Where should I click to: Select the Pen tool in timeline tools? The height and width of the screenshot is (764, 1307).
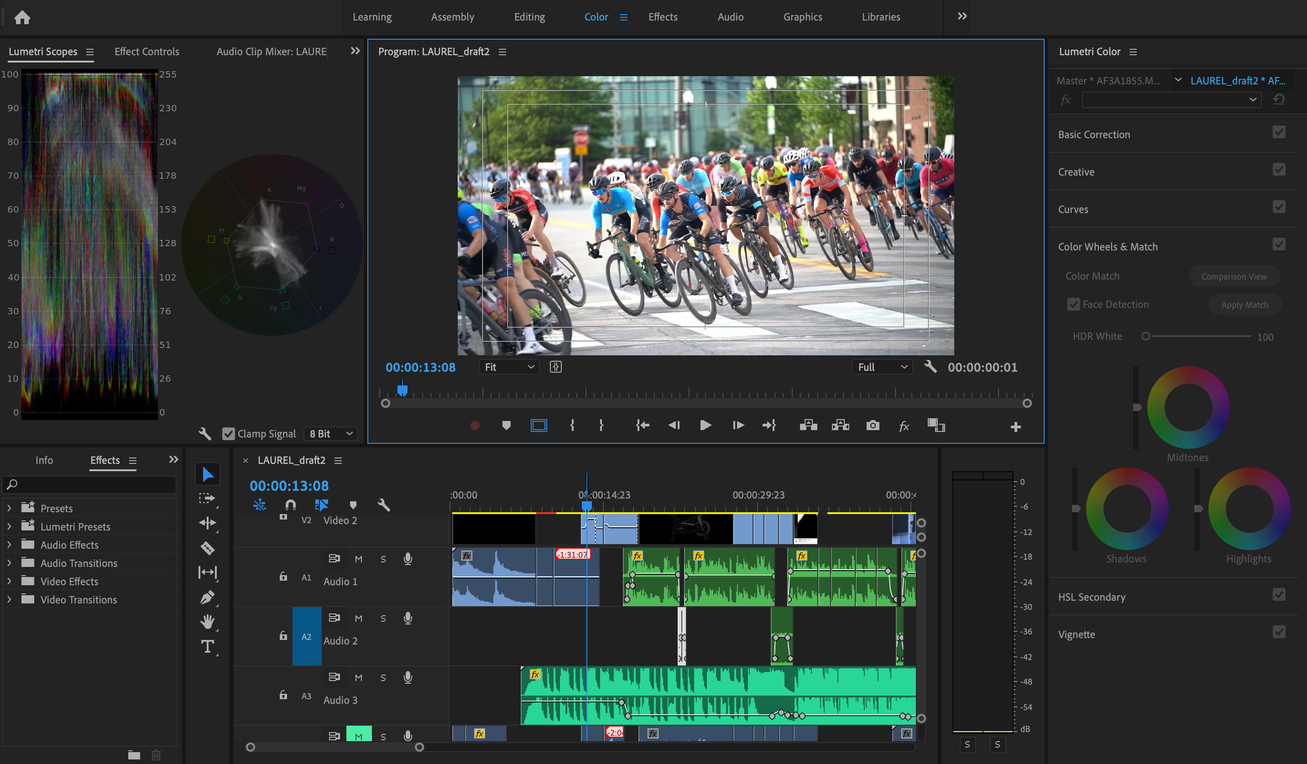(x=208, y=597)
